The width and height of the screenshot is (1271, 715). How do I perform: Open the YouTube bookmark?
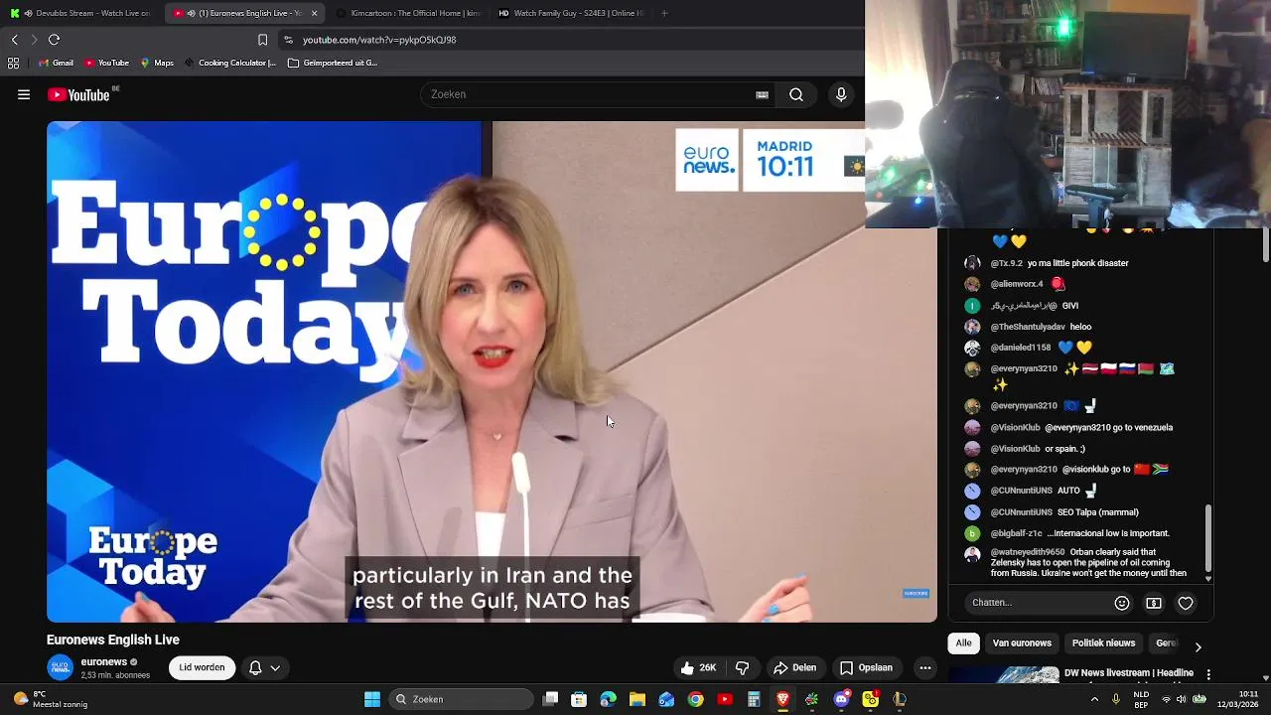click(107, 63)
